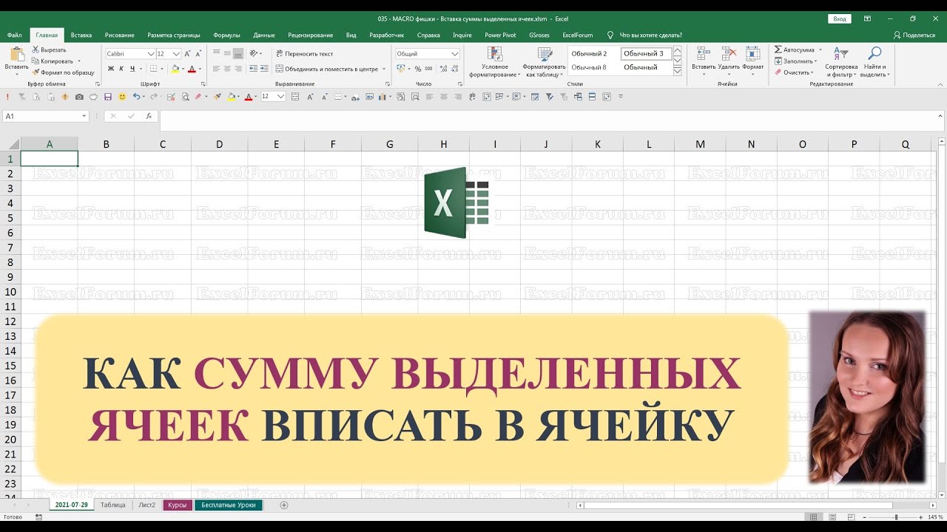Click the Вставить cells icon in Ячейки group
The height and width of the screenshot is (532, 947).
click(704, 53)
